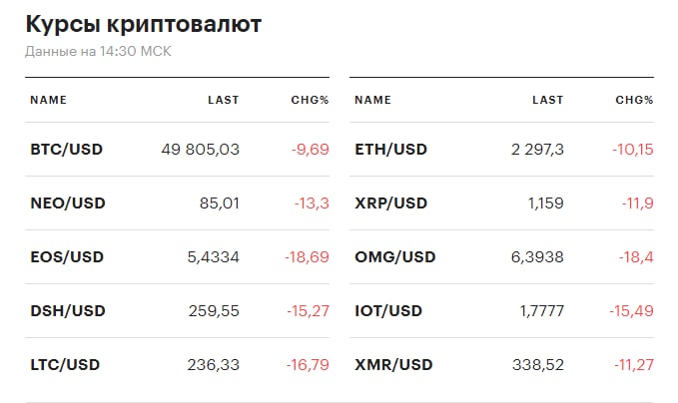Sort by NAME header above BTC/USD

(x=48, y=100)
